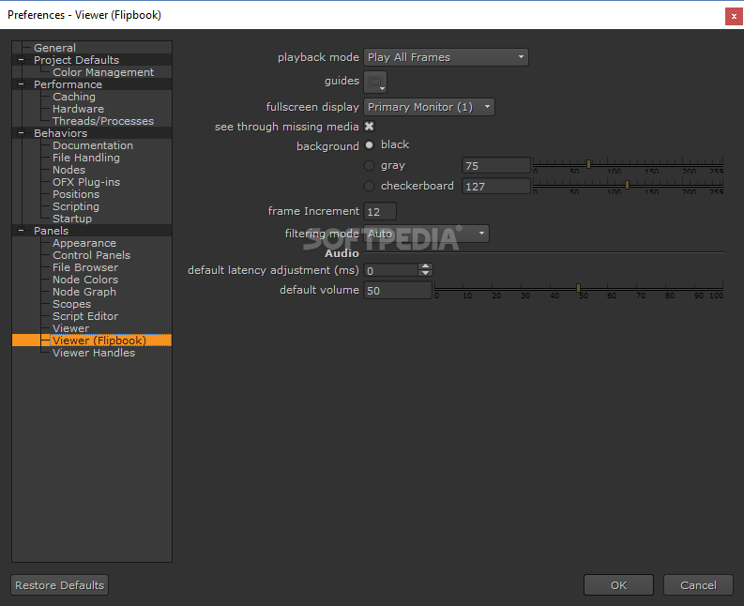
Task: Decrease default latency adjustment with down arrow
Action: click(x=426, y=273)
